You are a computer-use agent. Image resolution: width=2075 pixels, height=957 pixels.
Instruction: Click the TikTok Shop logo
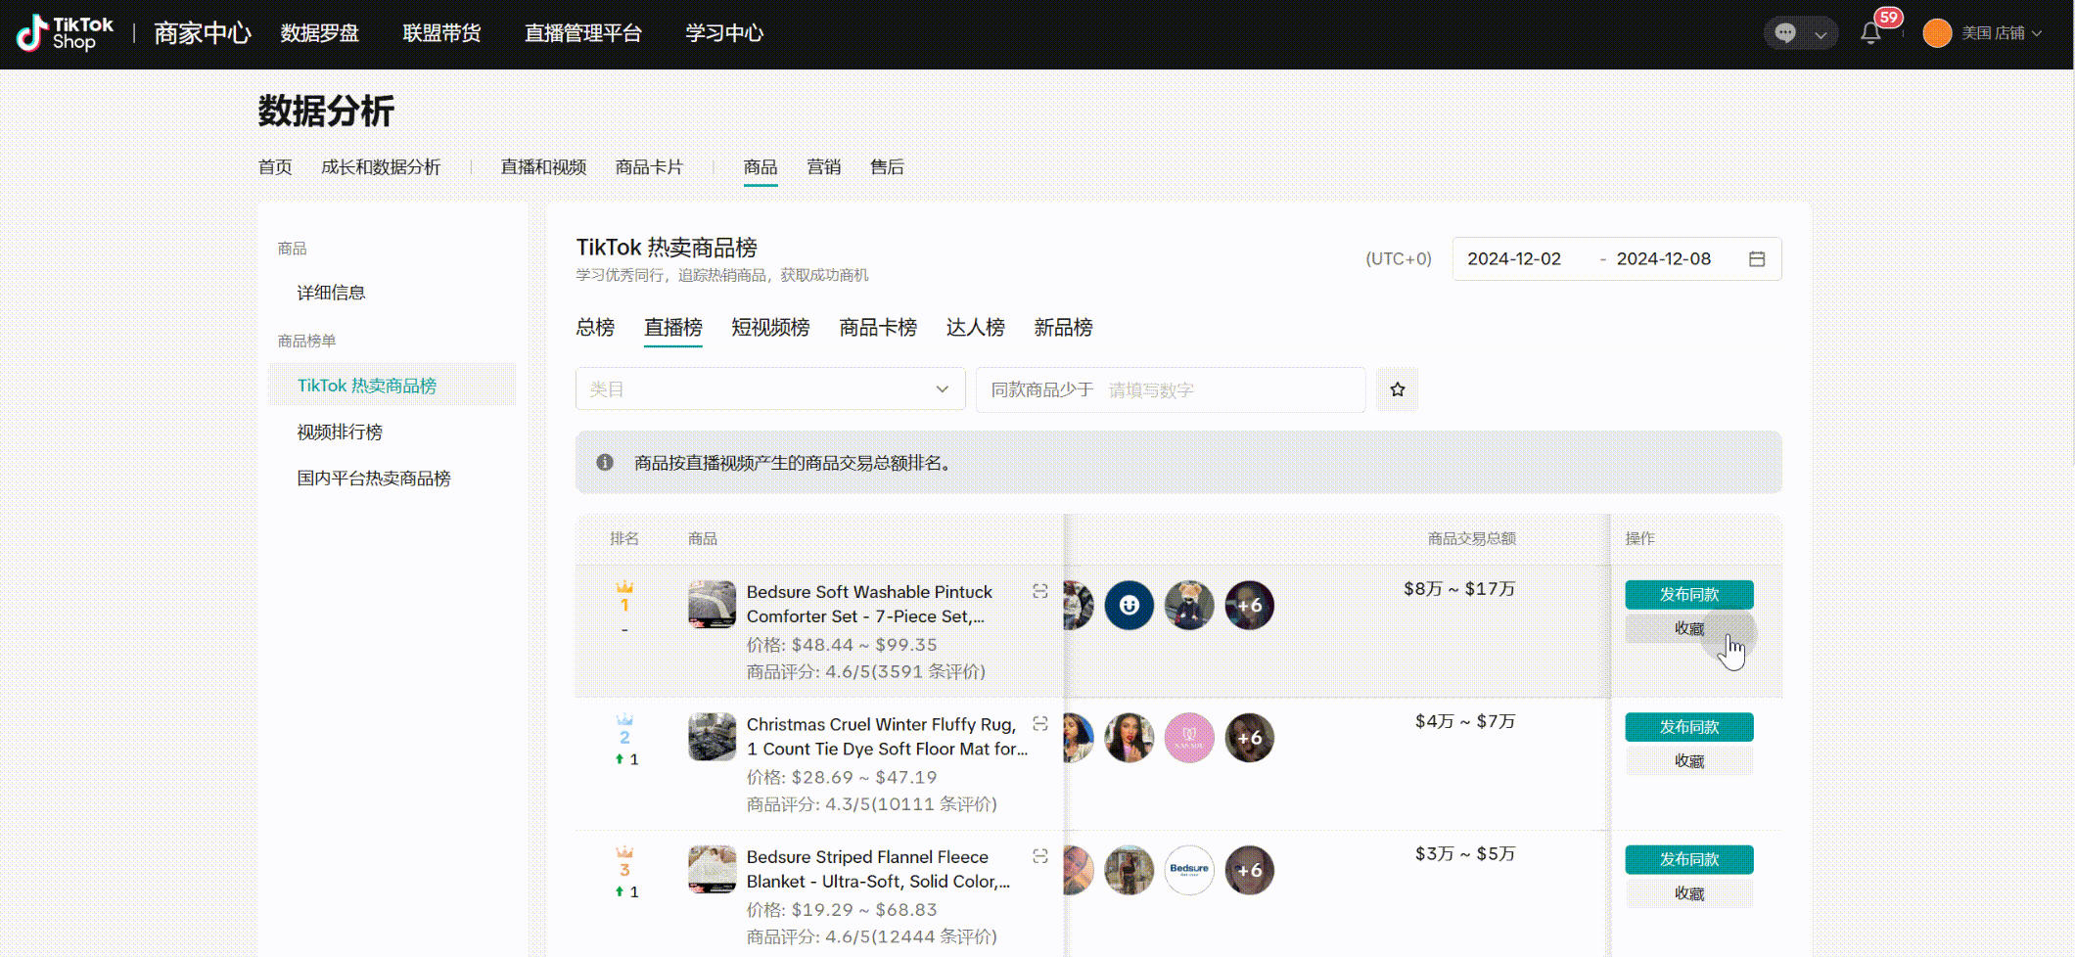pyautogui.click(x=65, y=33)
